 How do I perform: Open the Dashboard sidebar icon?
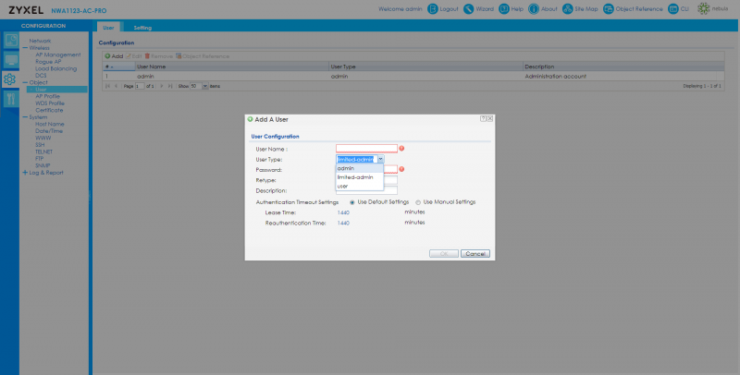click(x=10, y=41)
